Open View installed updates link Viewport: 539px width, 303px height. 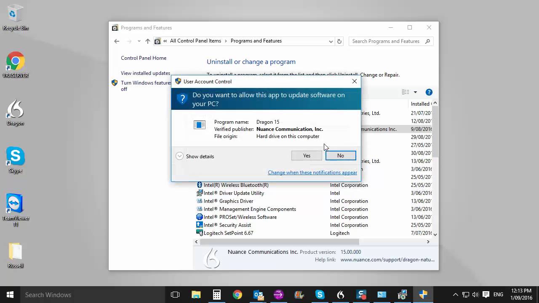point(145,73)
